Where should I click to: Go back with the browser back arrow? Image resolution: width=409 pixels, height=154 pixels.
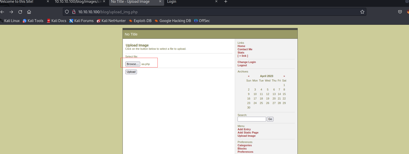2,12
